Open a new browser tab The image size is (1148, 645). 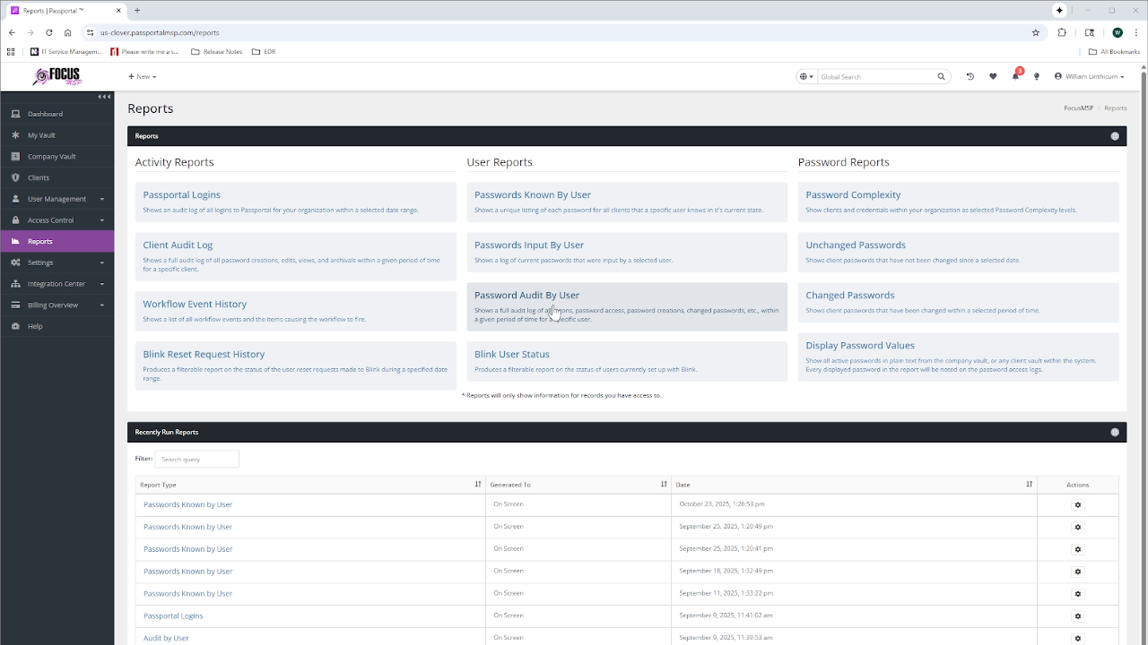[x=136, y=11]
